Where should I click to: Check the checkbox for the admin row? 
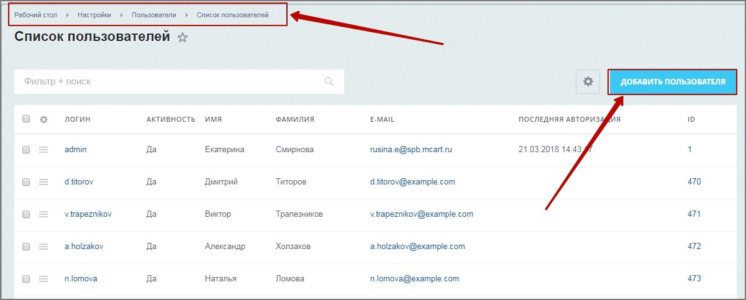tap(26, 150)
